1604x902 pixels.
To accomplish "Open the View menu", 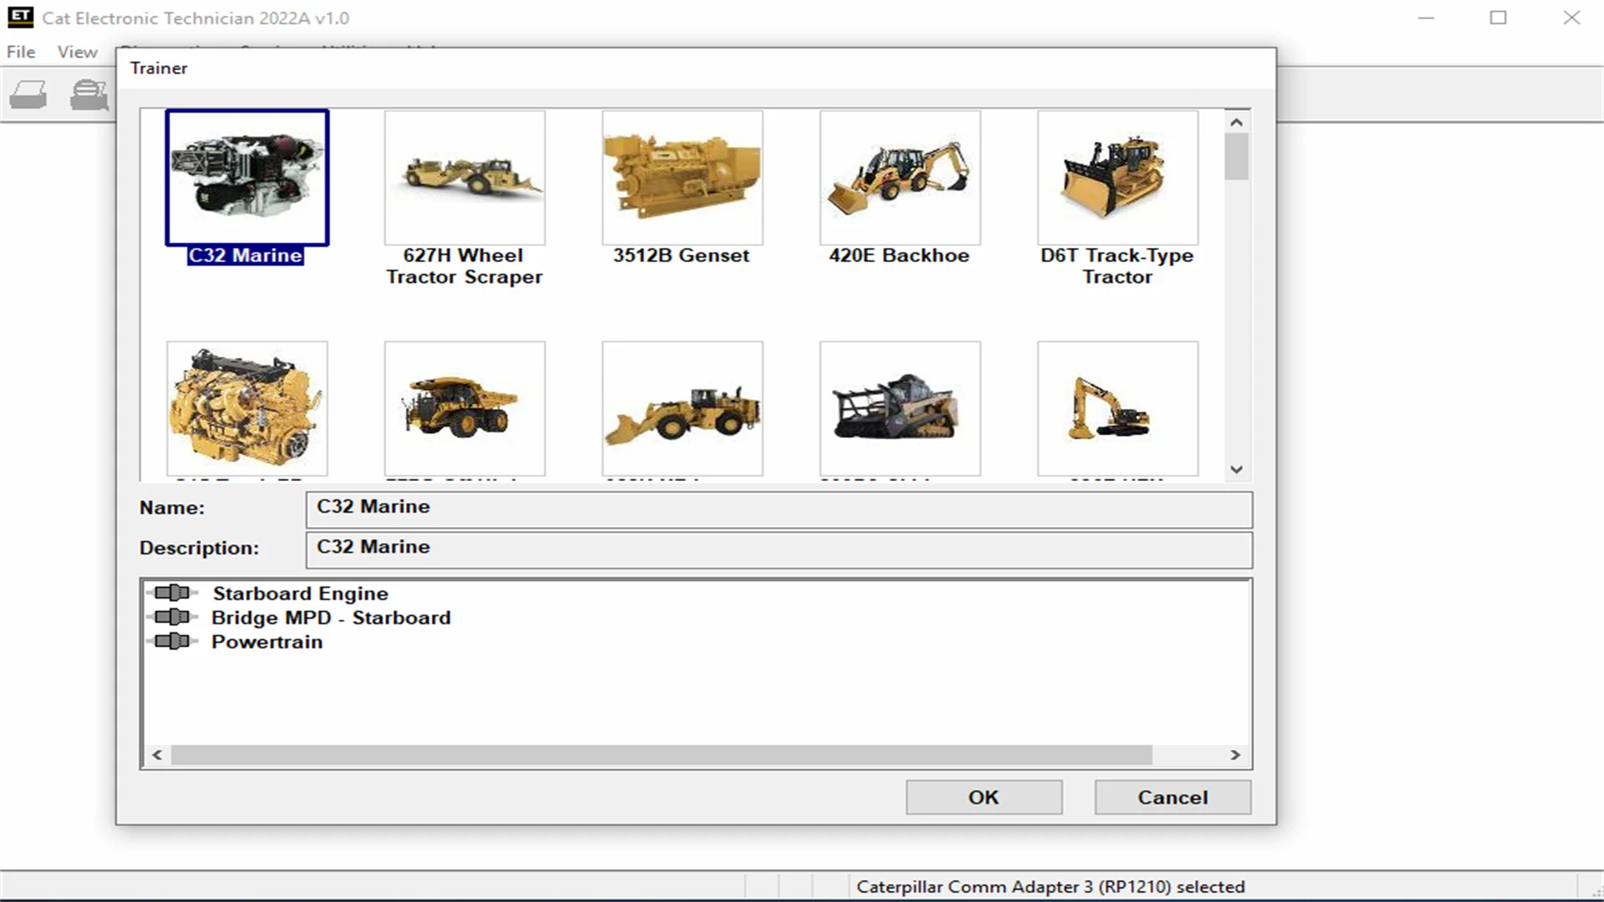I will [x=78, y=52].
